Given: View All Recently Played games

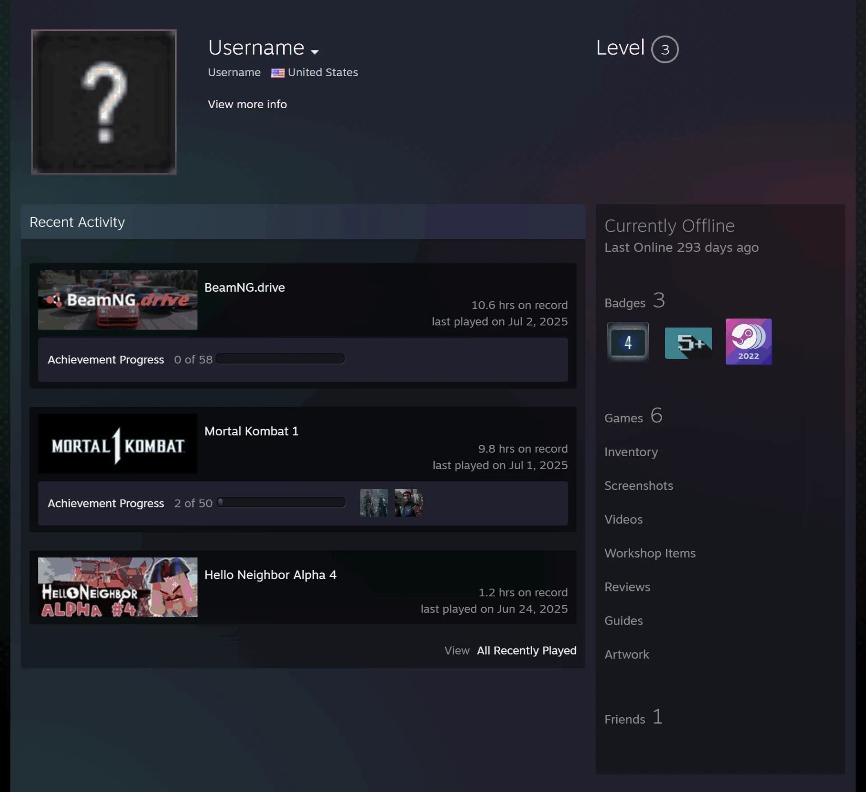Looking at the screenshot, I should point(526,650).
